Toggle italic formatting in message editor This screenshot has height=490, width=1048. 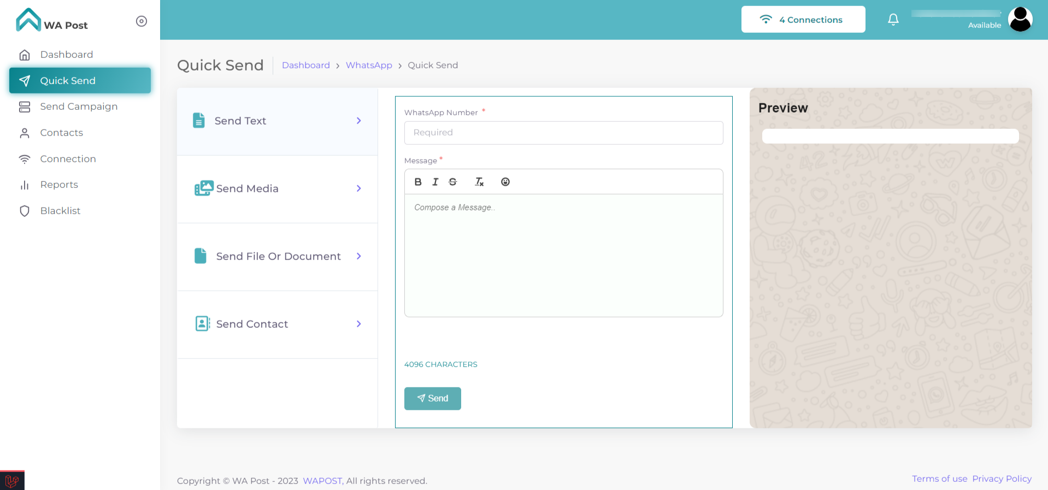coord(435,182)
